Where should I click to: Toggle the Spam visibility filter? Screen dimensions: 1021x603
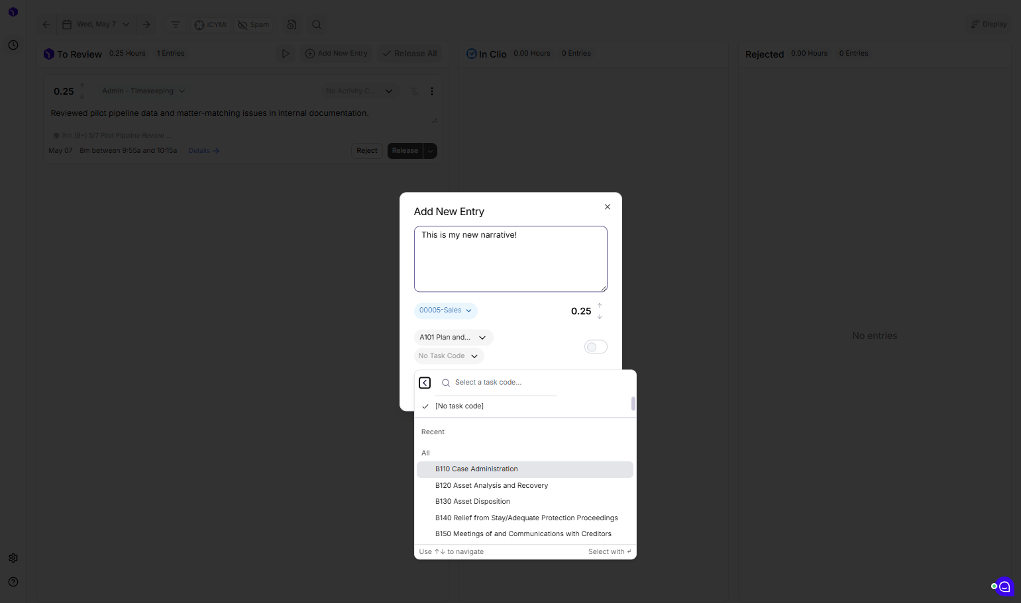pyautogui.click(x=254, y=24)
